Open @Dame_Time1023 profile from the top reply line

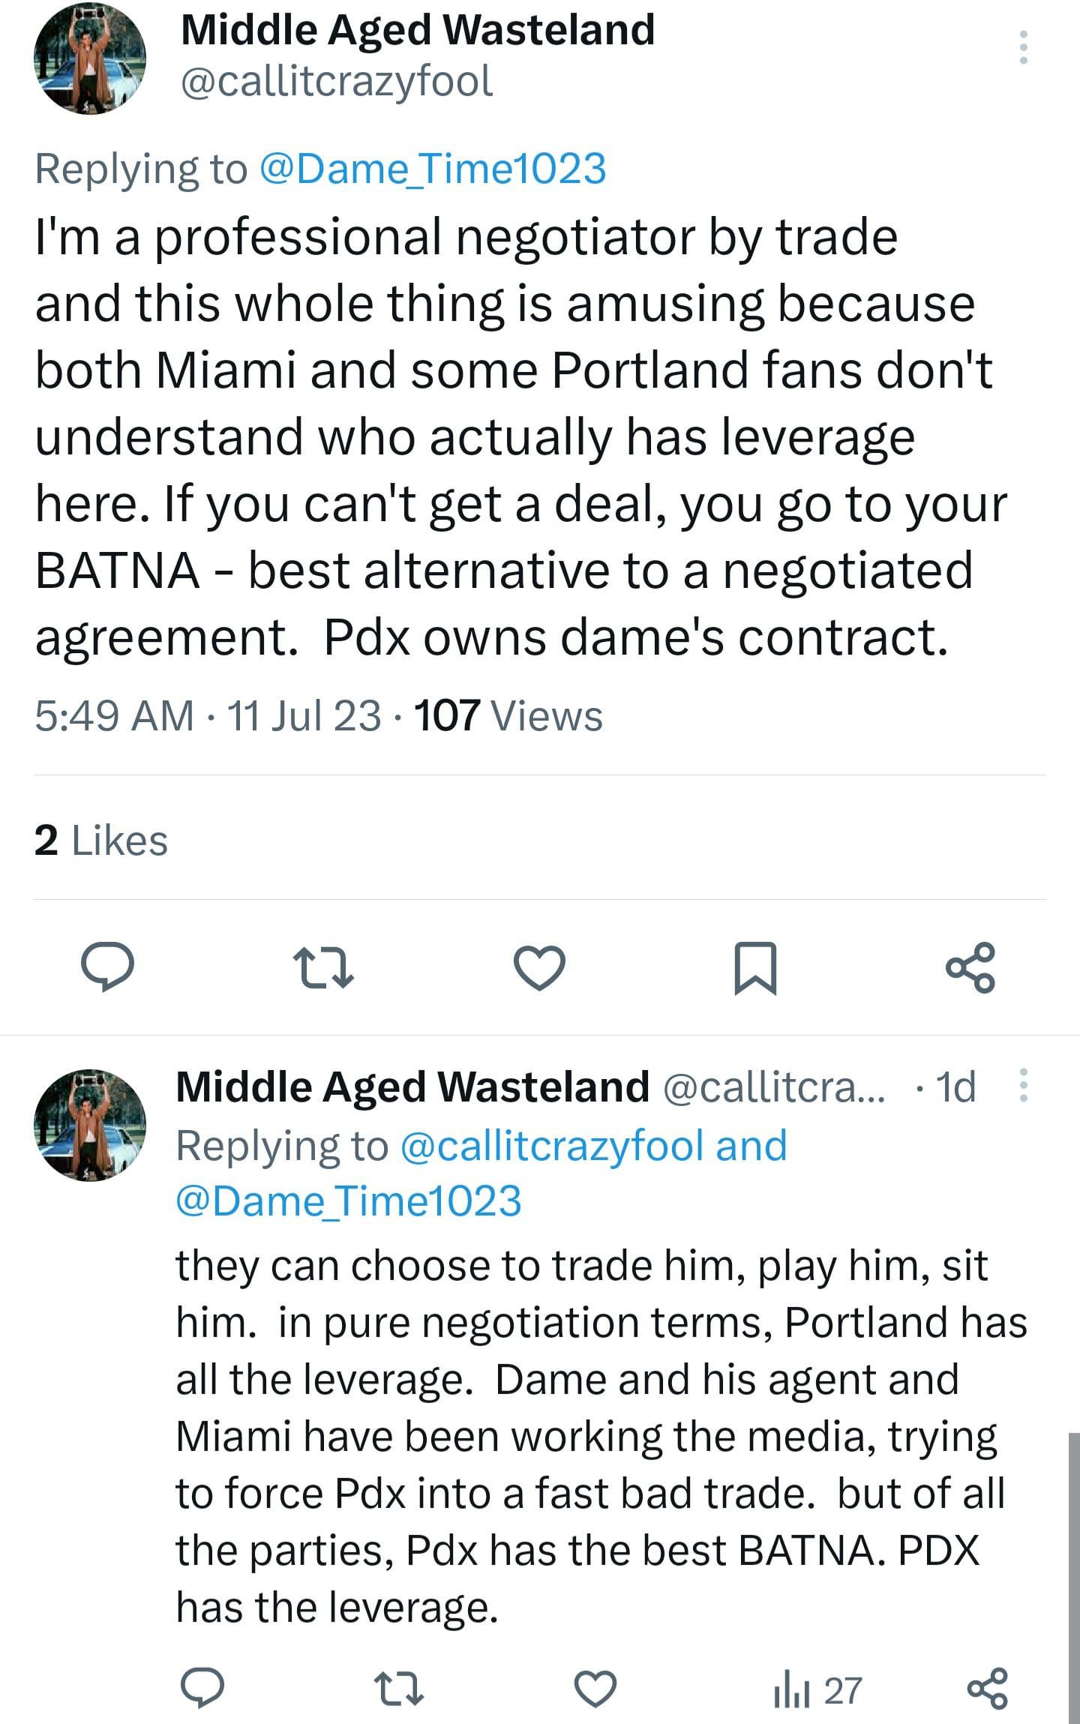[x=433, y=169]
